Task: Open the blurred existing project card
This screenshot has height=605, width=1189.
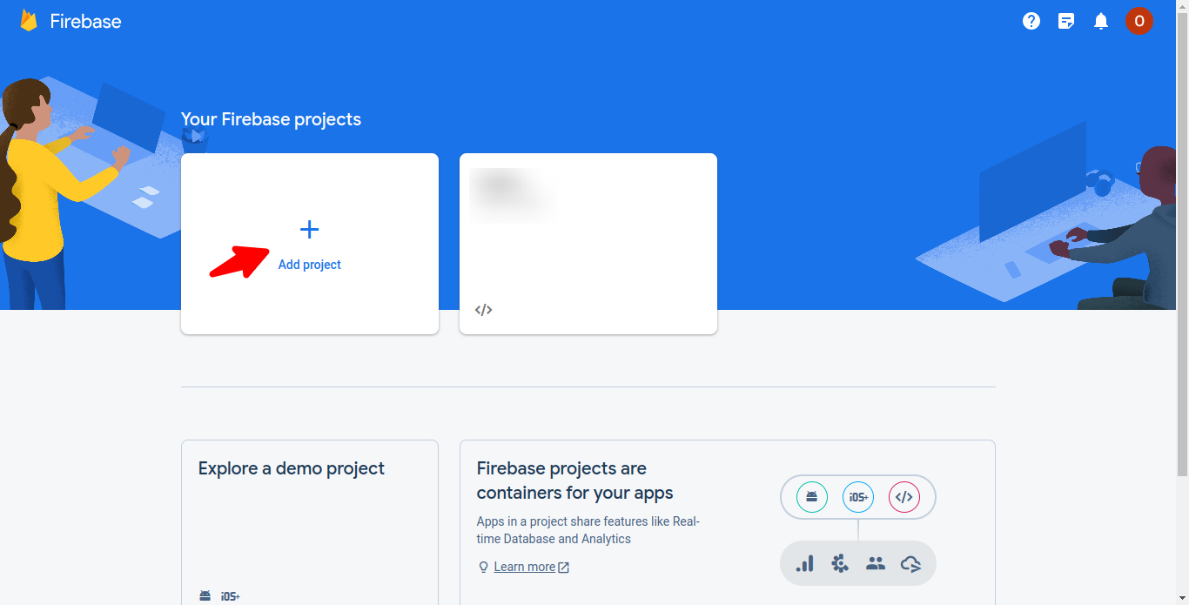Action: tap(588, 244)
